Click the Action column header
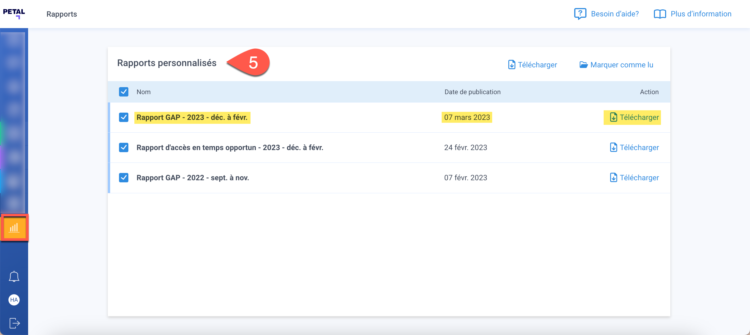750x335 pixels. point(649,92)
